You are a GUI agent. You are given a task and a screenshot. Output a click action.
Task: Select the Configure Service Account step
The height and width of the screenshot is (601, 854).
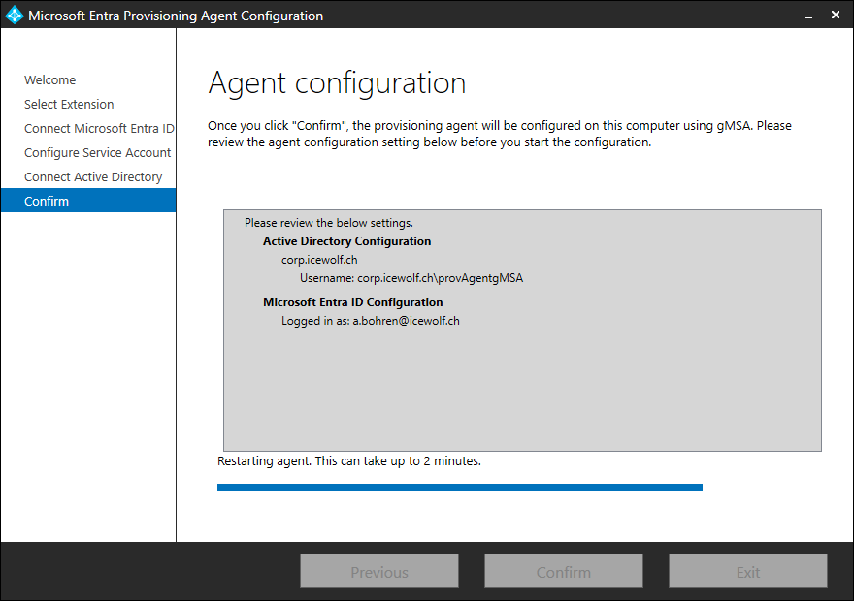97,153
